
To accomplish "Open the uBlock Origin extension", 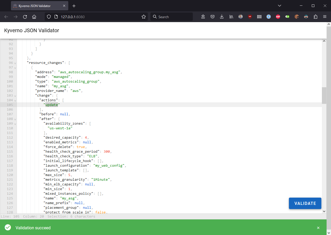I will point(250,17).
